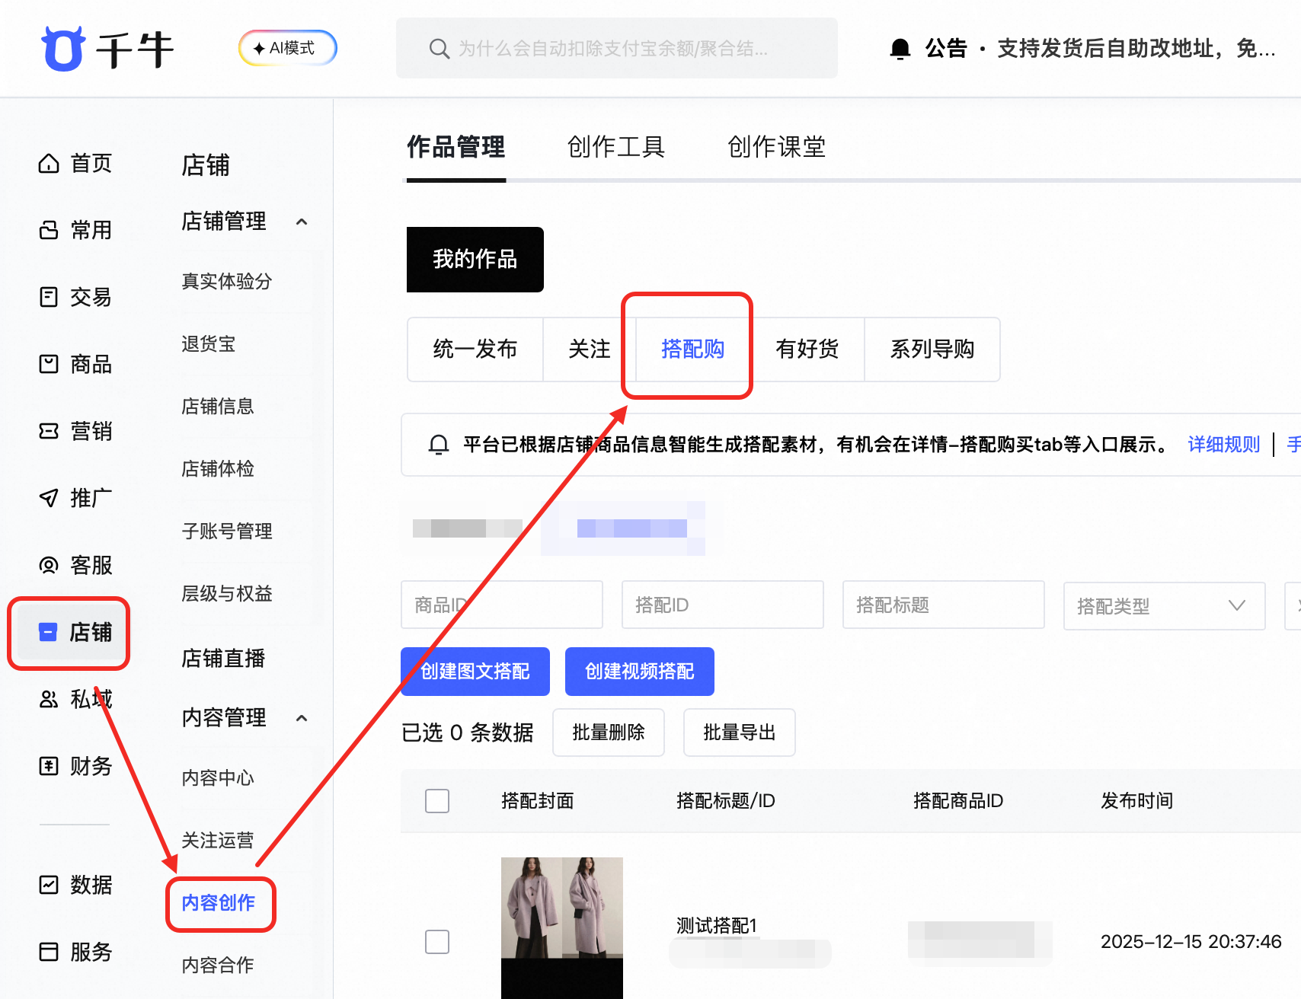The width and height of the screenshot is (1301, 999).
Task: Switch to the 创作工具 tab
Action: 615,147
